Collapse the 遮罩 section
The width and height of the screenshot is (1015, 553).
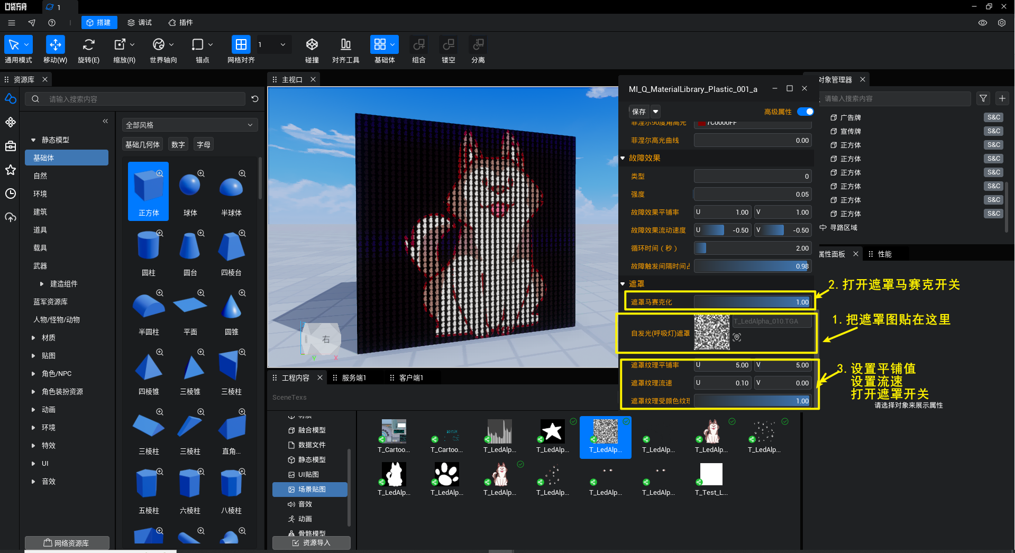tap(623, 284)
